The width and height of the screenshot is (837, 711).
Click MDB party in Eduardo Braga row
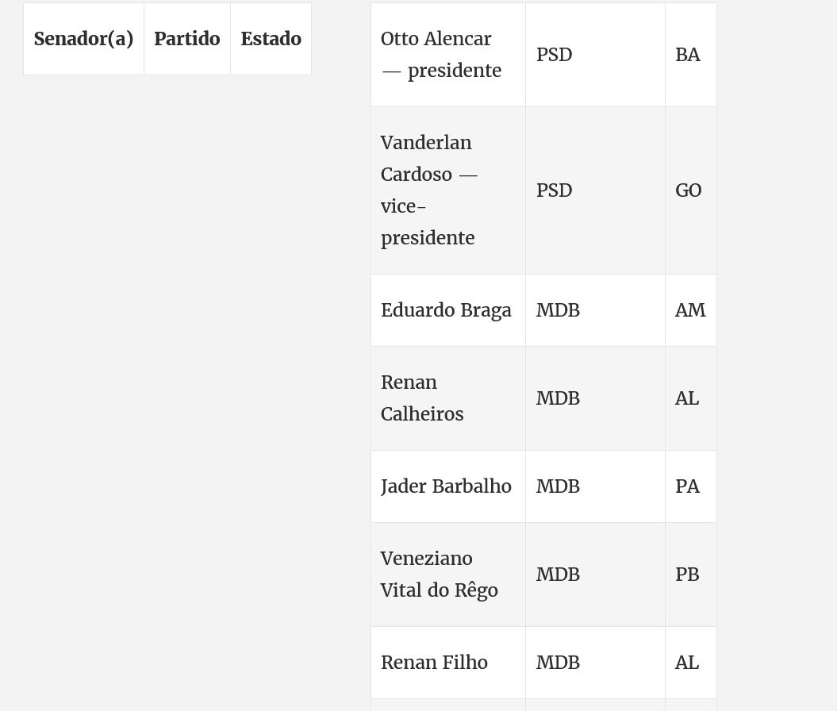595,310
